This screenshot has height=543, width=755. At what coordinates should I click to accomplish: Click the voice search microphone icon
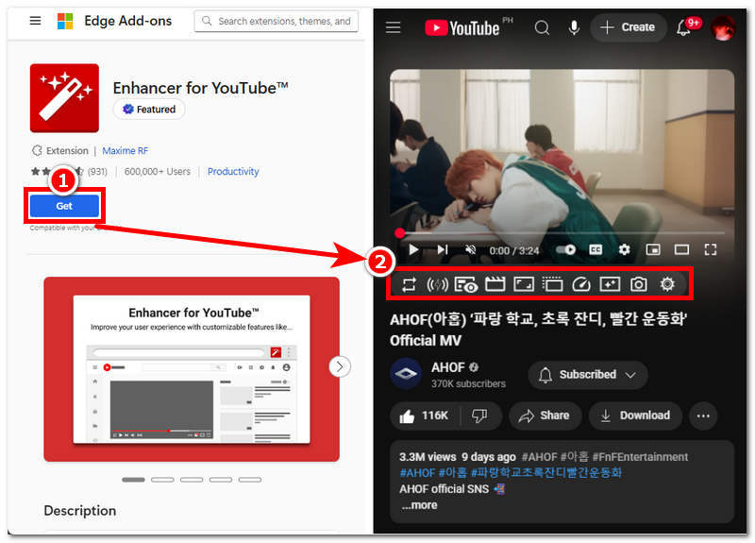pos(574,27)
